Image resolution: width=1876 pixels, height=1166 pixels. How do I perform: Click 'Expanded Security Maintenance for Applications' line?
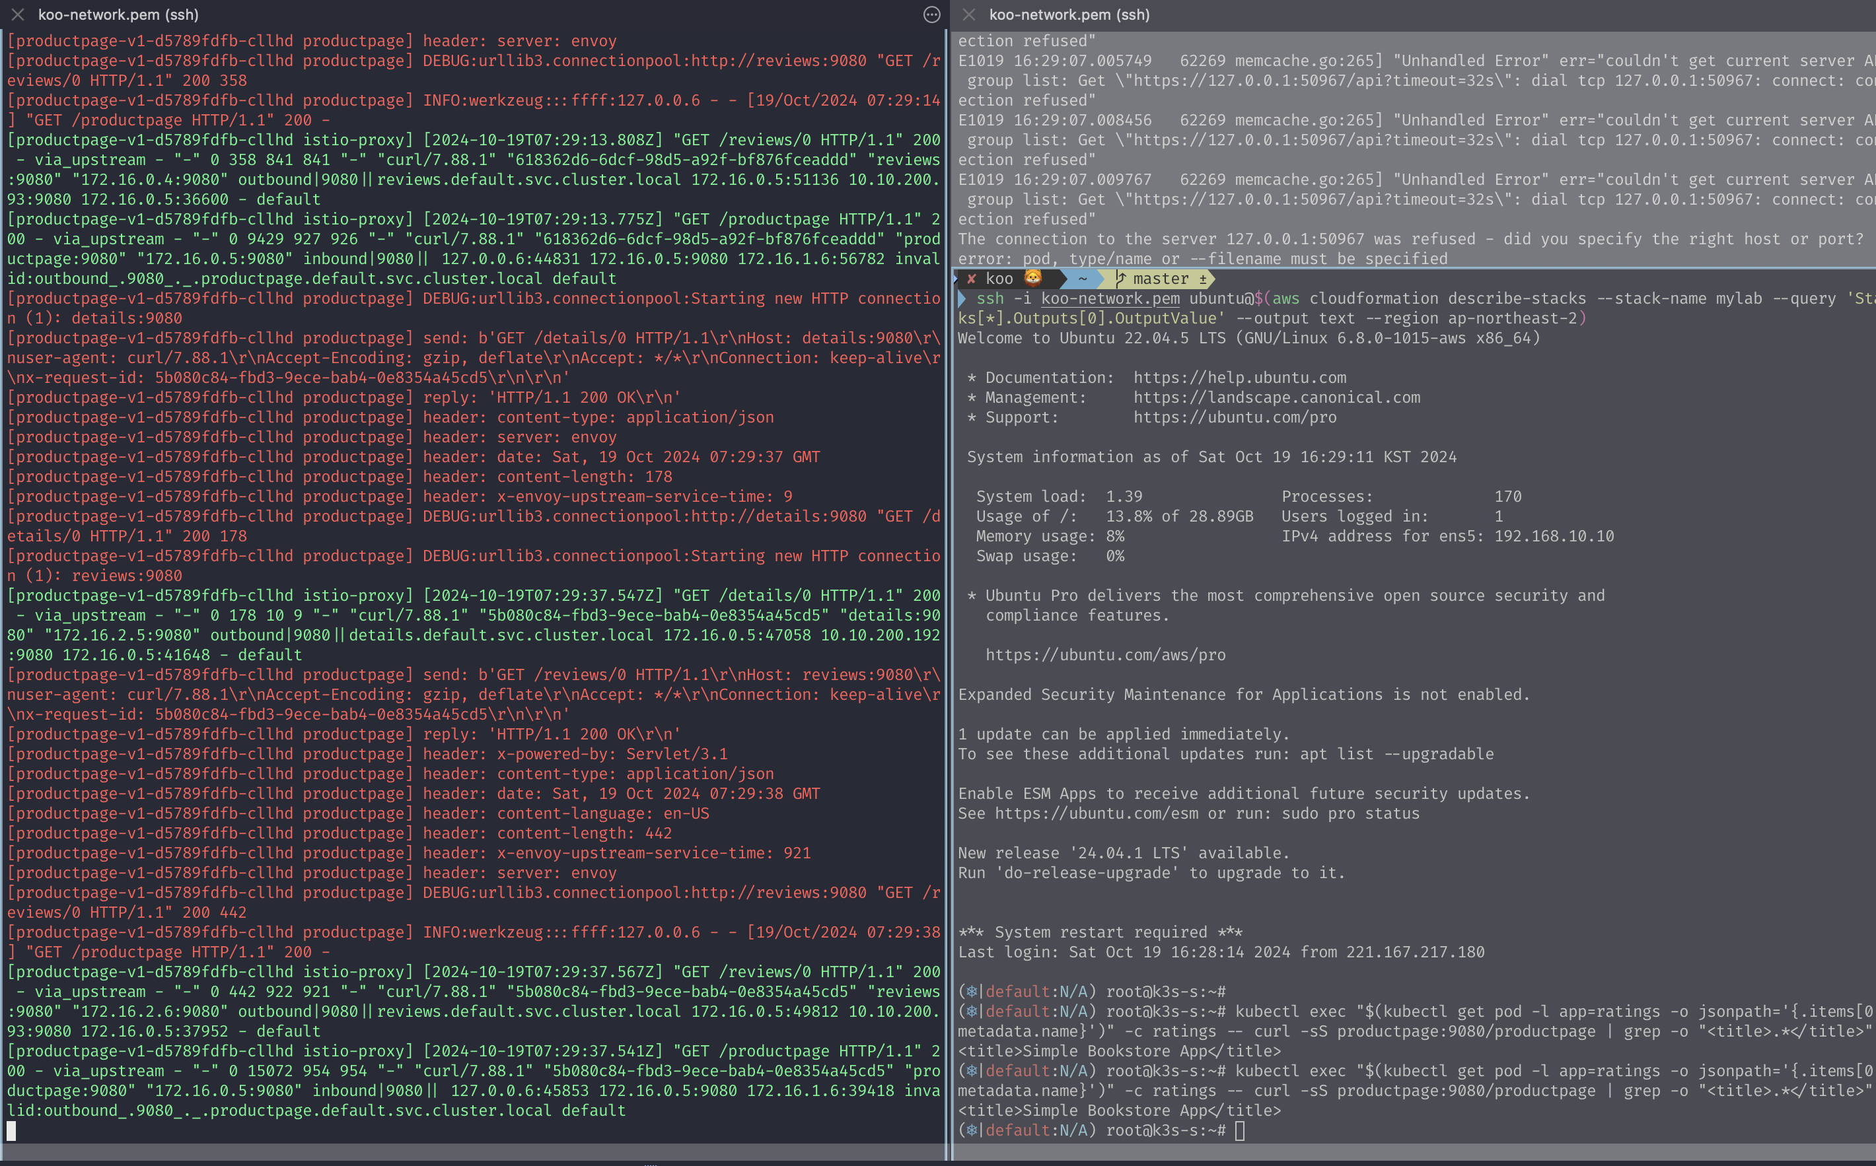[1245, 695]
